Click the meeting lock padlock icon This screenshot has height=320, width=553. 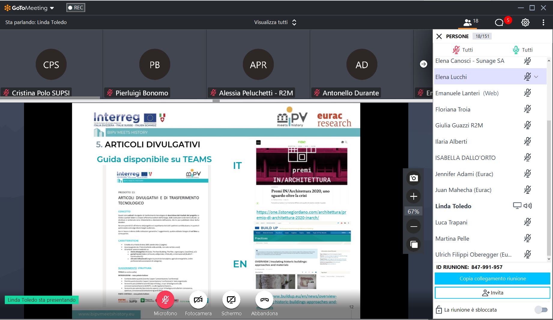pos(439,310)
